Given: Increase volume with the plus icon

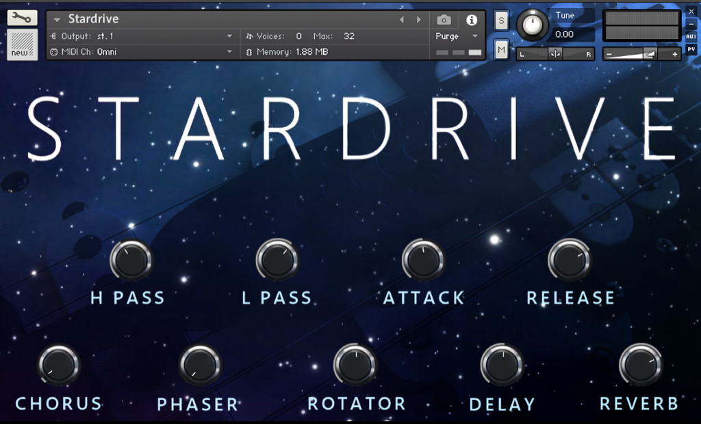Looking at the screenshot, I should (674, 55).
